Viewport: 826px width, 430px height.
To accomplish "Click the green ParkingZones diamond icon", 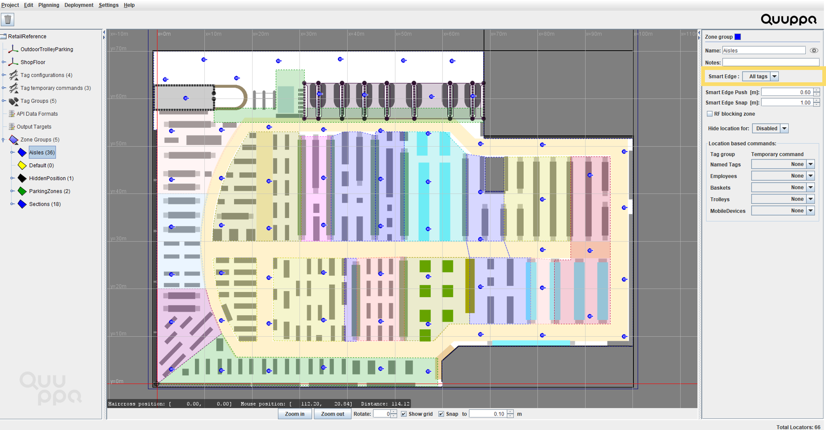I will click(x=22, y=191).
